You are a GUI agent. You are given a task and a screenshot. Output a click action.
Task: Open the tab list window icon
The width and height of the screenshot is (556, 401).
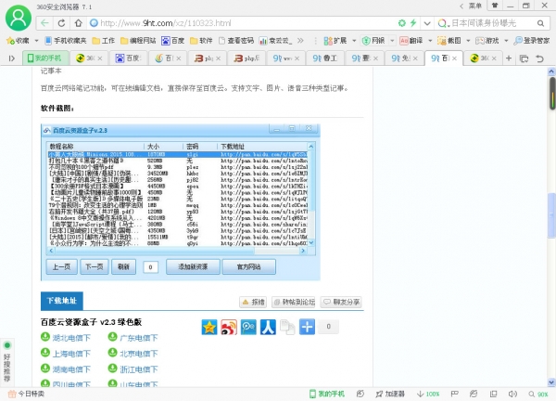[x=524, y=58]
